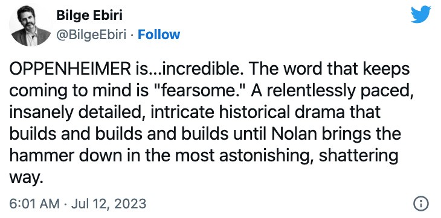Click the final word way. of the tweet

point(26,178)
